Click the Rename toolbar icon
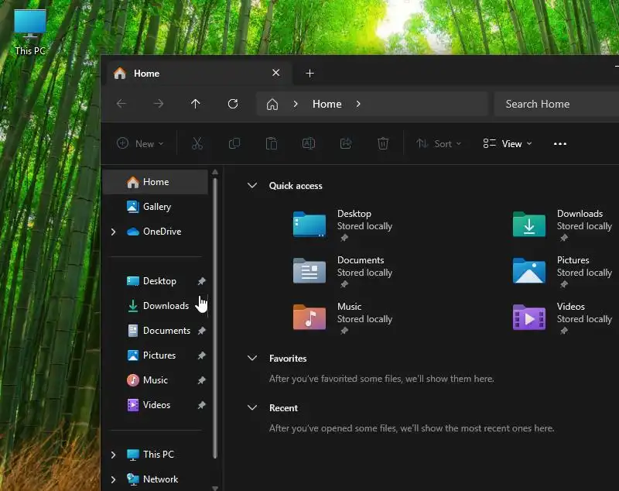Screen dimensions: 619x491 click(x=309, y=143)
